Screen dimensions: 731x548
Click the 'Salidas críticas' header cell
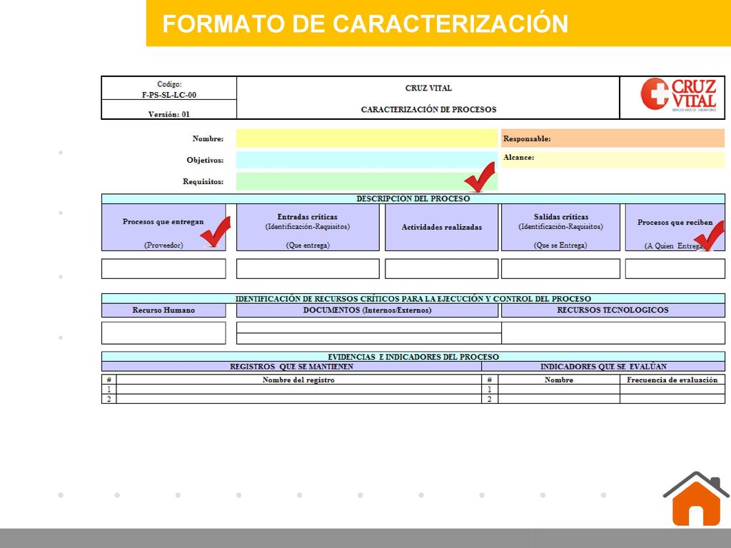(x=560, y=228)
